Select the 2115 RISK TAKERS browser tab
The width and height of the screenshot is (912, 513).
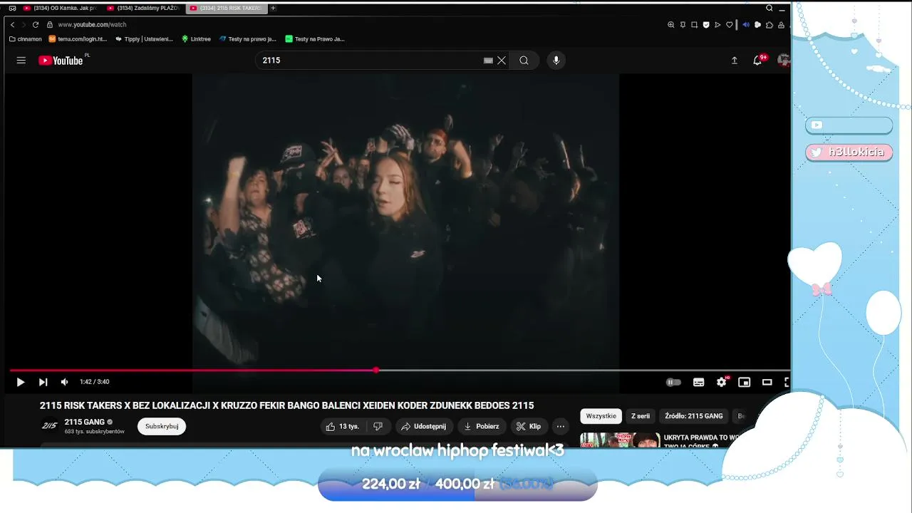[226, 8]
